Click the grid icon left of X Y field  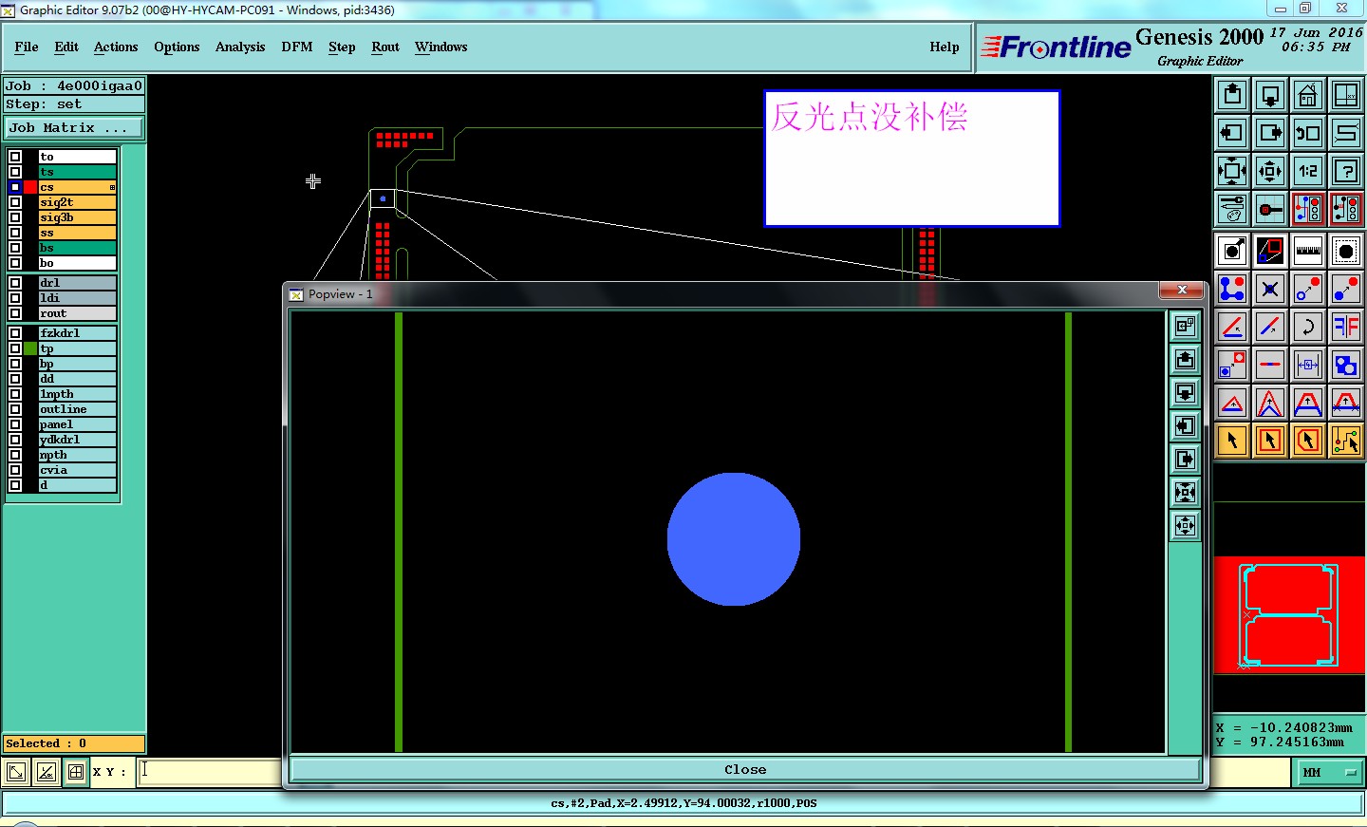coord(76,772)
